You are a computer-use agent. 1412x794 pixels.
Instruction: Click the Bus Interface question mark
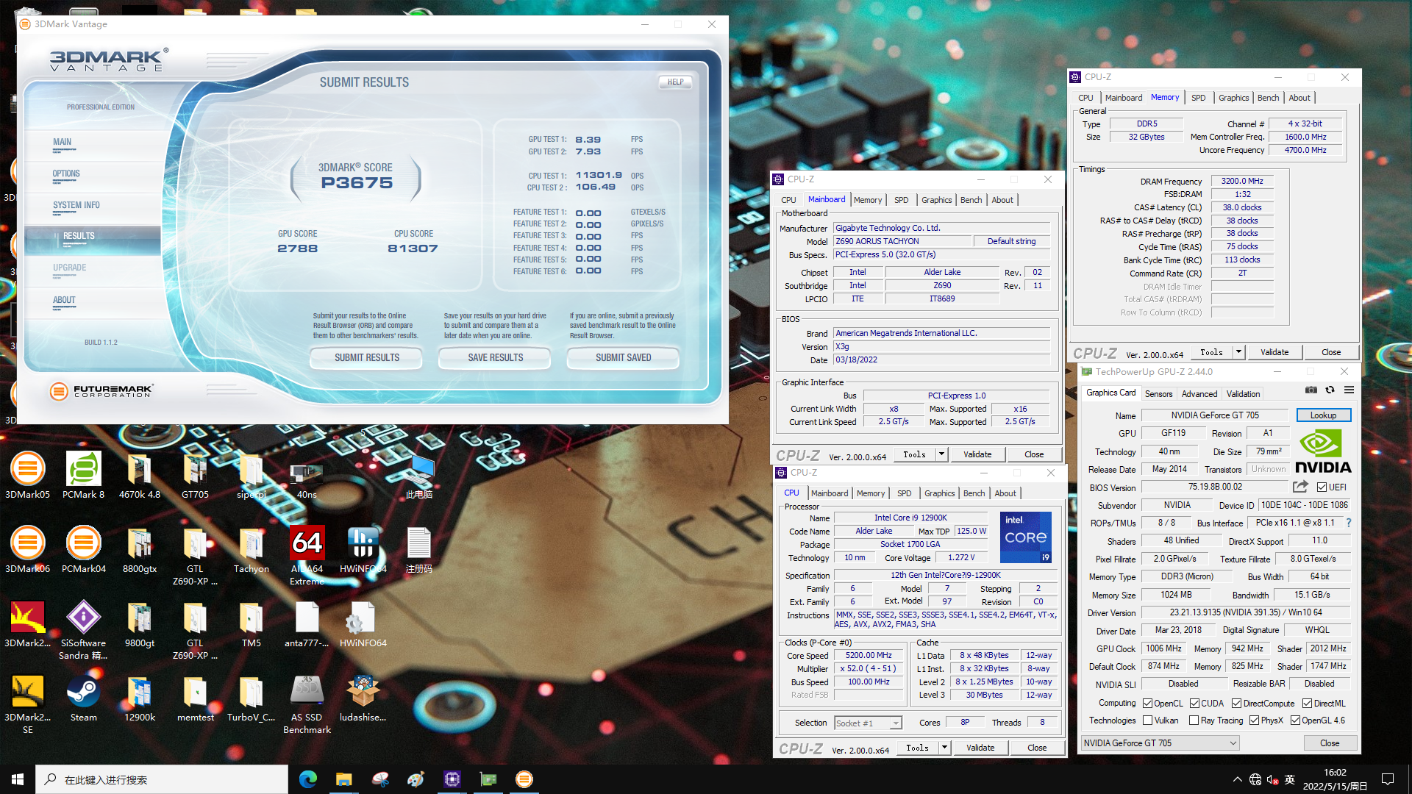[1348, 523]
